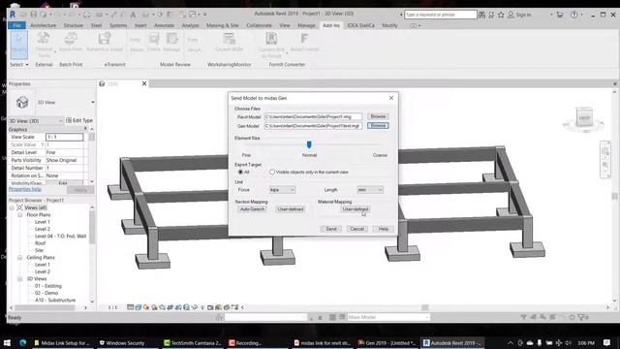
Task: Select 'A10 - Substructure' in 3D Views
Action: pyautogui.click(x=55, y=301)
